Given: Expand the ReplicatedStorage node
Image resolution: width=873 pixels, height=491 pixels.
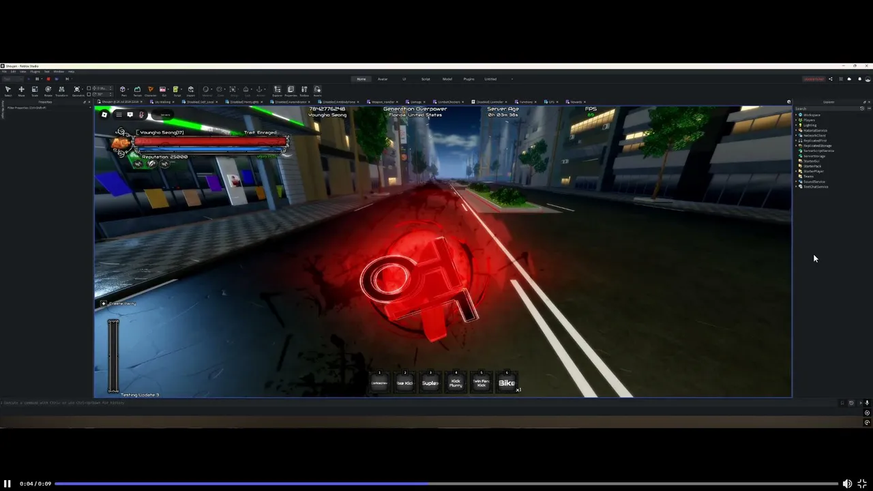Looking at the screenshot, I should click(x=796, y=145).
